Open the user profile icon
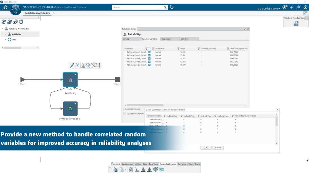 tap(285, 7)
